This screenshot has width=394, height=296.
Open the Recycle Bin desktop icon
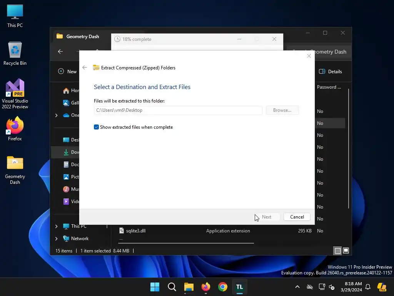[15, 54]
